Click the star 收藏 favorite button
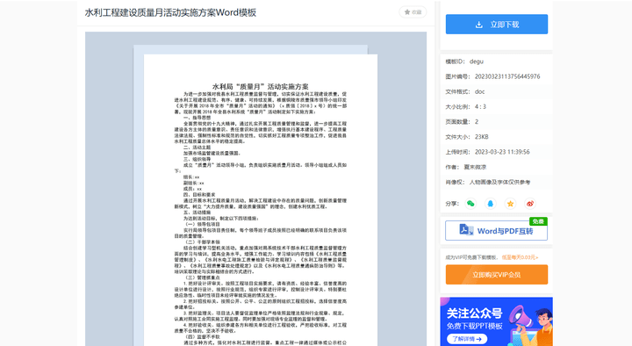This screenshot has width=632, height=346. 413,12
